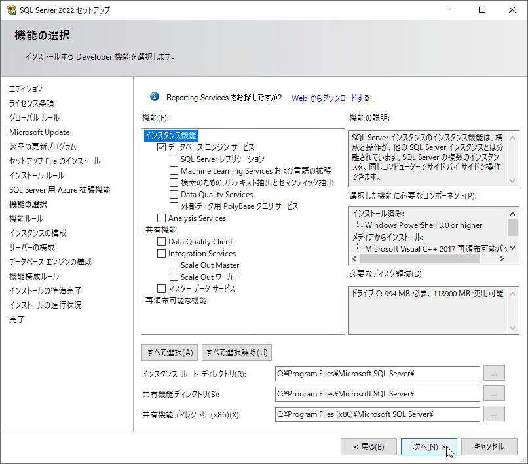Click the blue info icon beside Reporting Services
The height and width of the screenshot is (464, 528).
155,97
